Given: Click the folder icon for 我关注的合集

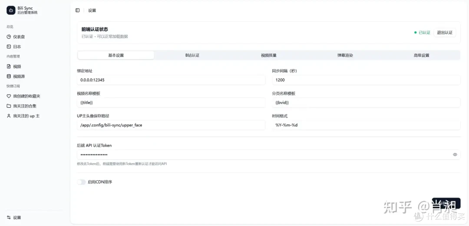Looking at the screenshot, I should pos(9,106).
